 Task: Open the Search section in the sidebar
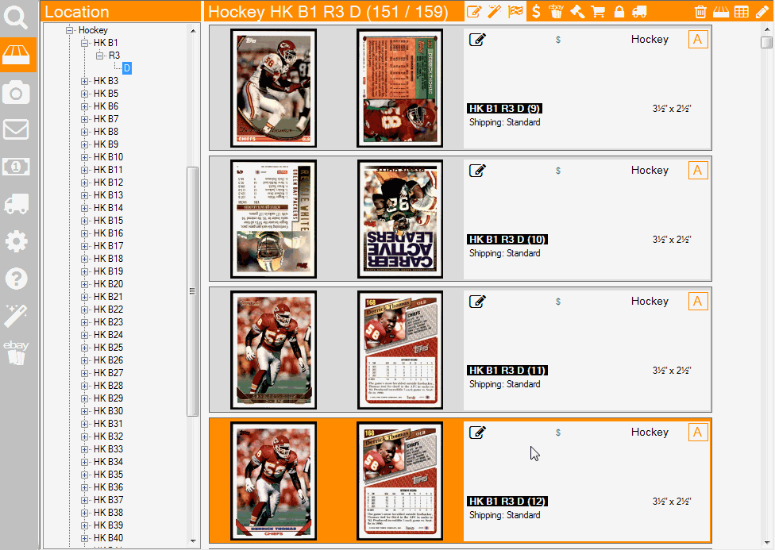16,17
